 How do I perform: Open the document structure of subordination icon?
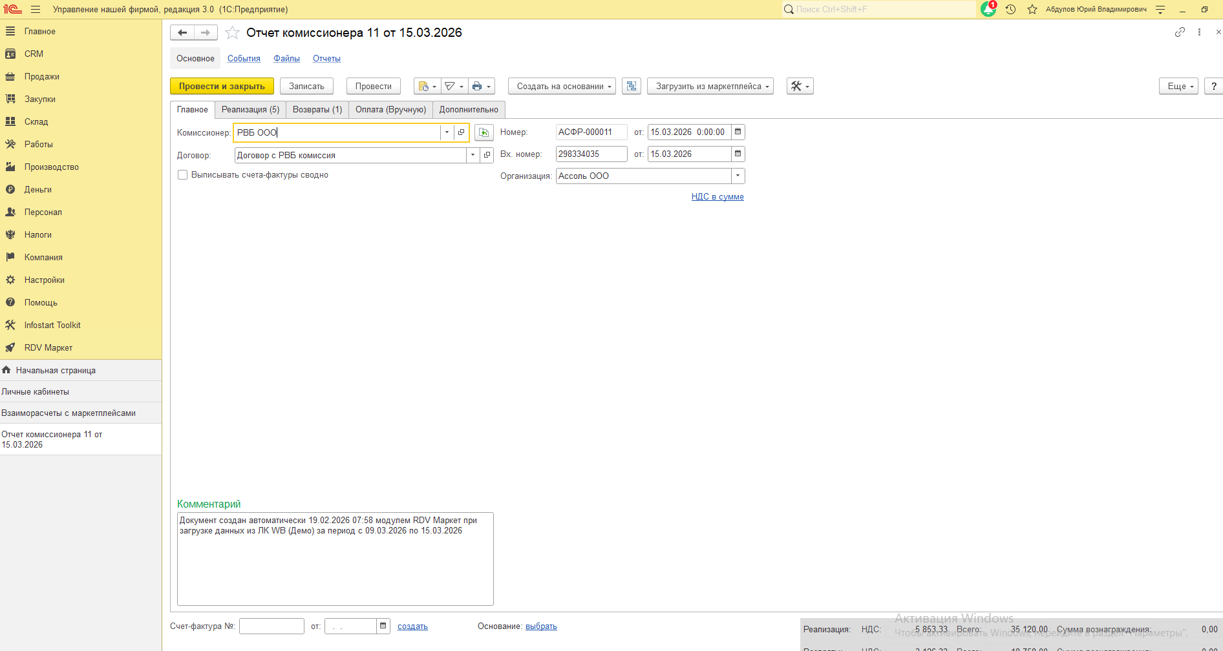point(632,86)
